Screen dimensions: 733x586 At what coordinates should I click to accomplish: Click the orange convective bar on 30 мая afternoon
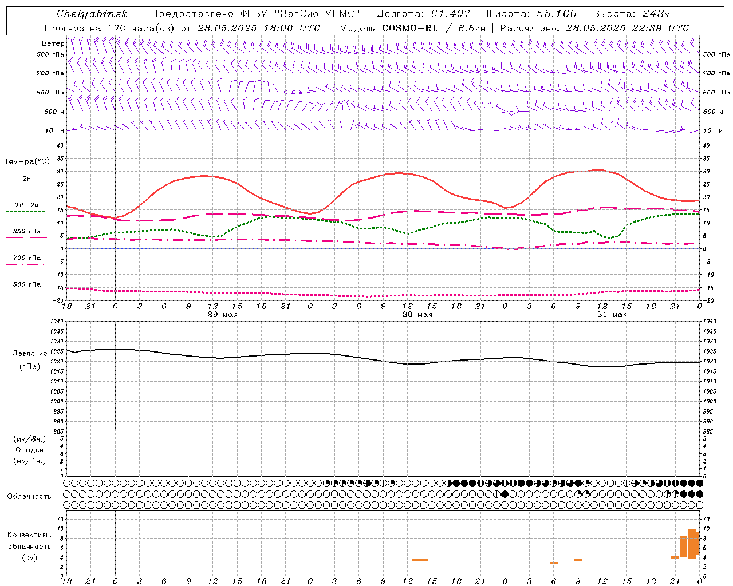[x=420, y=559]
